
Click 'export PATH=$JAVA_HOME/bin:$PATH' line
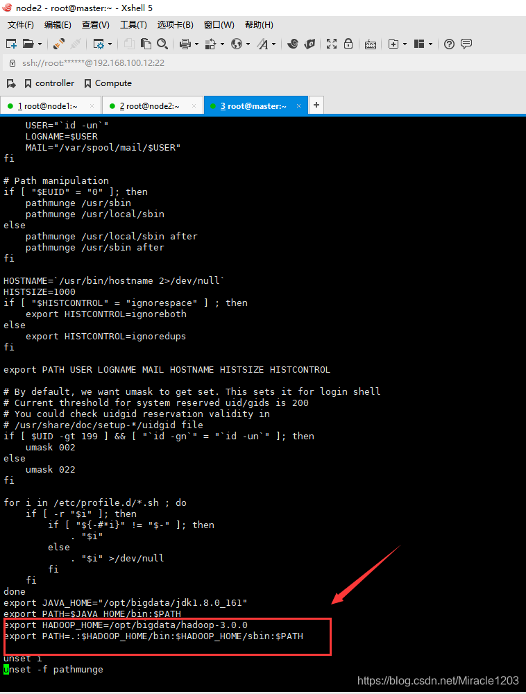click(92, 614)
